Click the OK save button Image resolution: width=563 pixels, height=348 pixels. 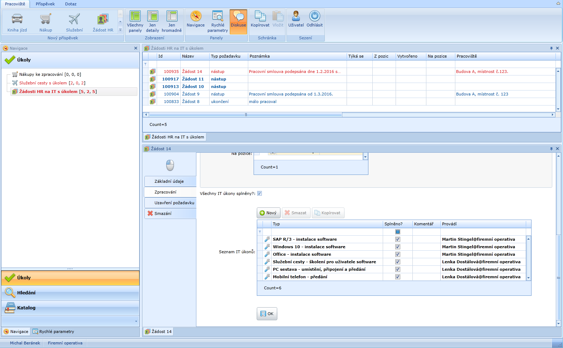(267, 314)
